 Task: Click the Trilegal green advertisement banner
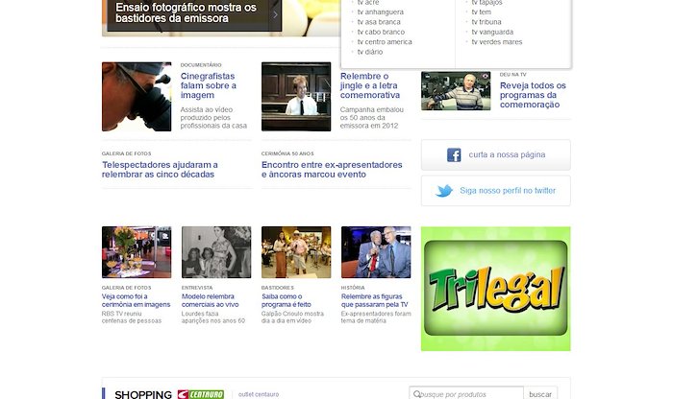click(496, 289)
